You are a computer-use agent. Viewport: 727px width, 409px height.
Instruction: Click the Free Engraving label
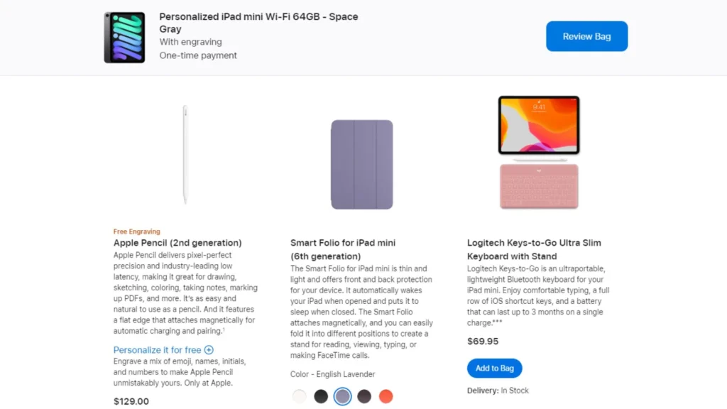pos(136,231)
